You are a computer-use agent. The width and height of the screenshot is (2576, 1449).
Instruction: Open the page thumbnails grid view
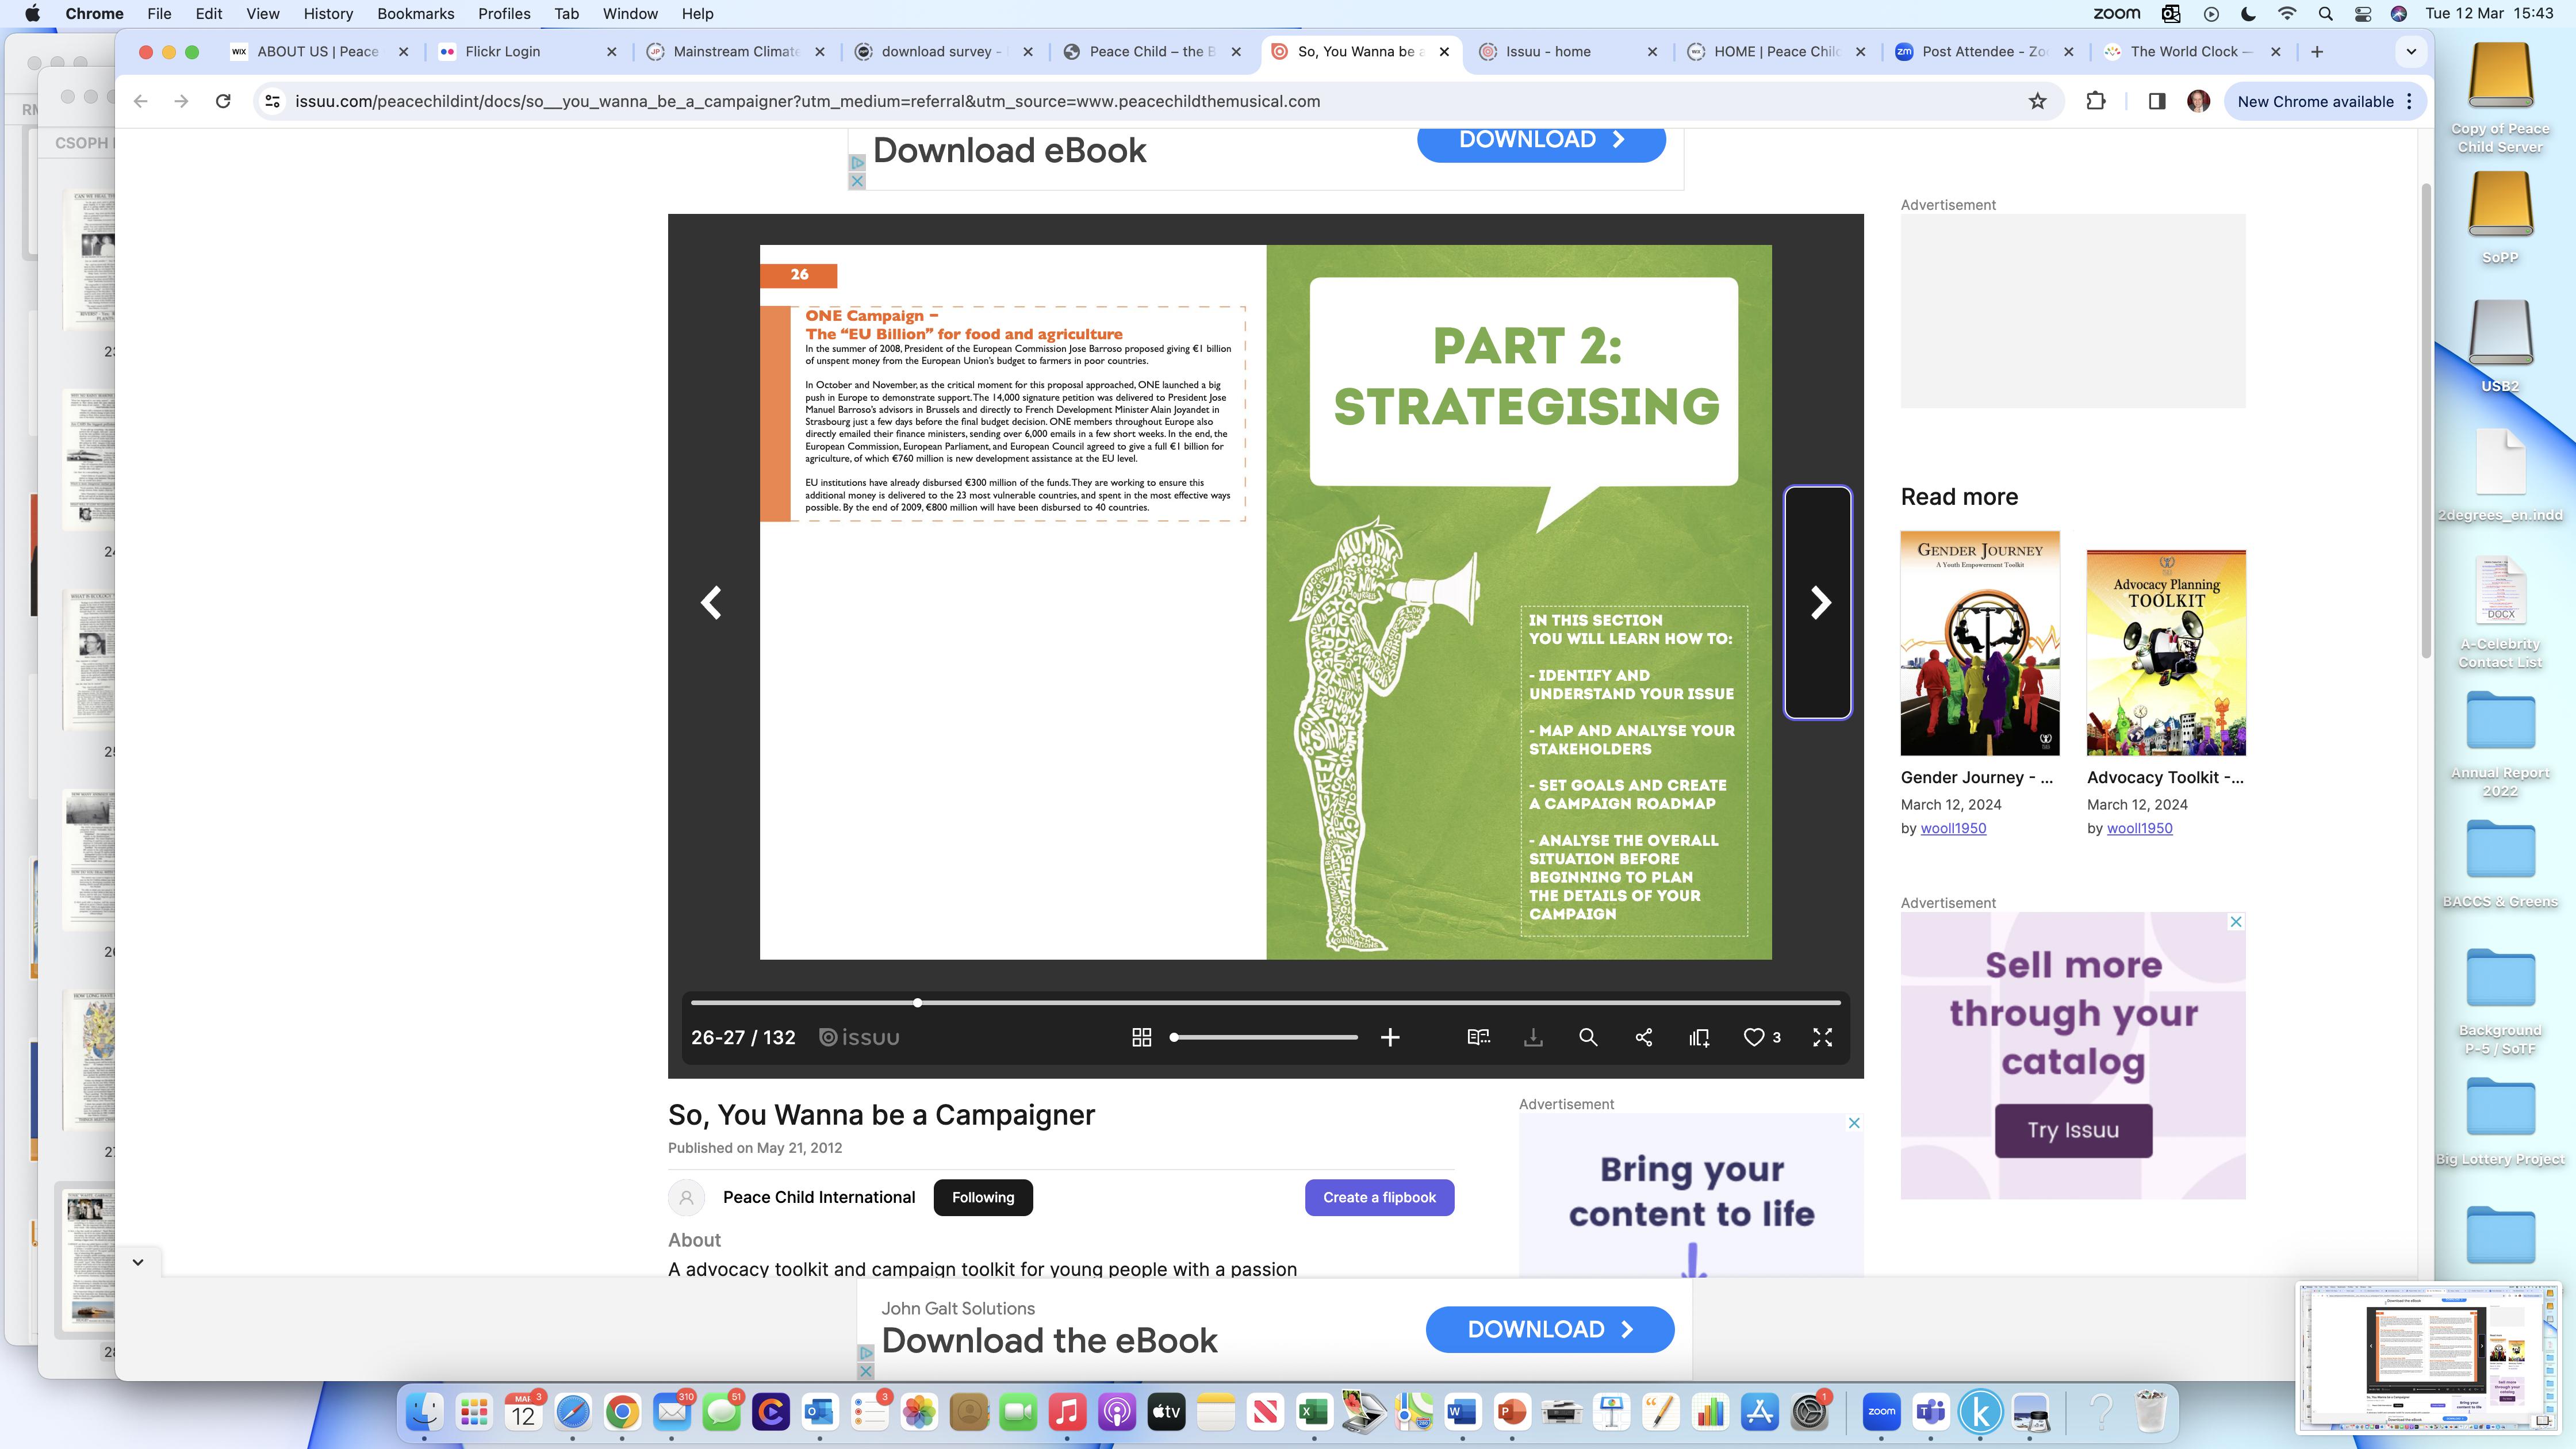(1141, 1037)
